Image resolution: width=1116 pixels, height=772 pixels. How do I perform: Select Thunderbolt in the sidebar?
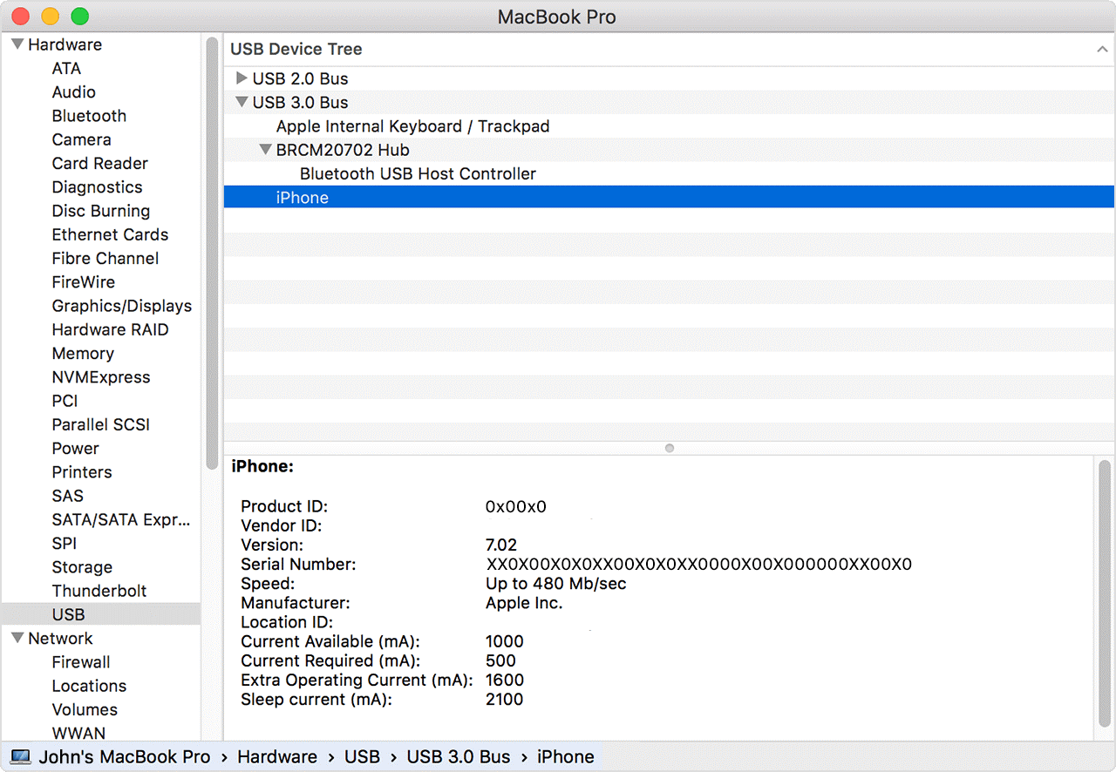coord(99,591)
